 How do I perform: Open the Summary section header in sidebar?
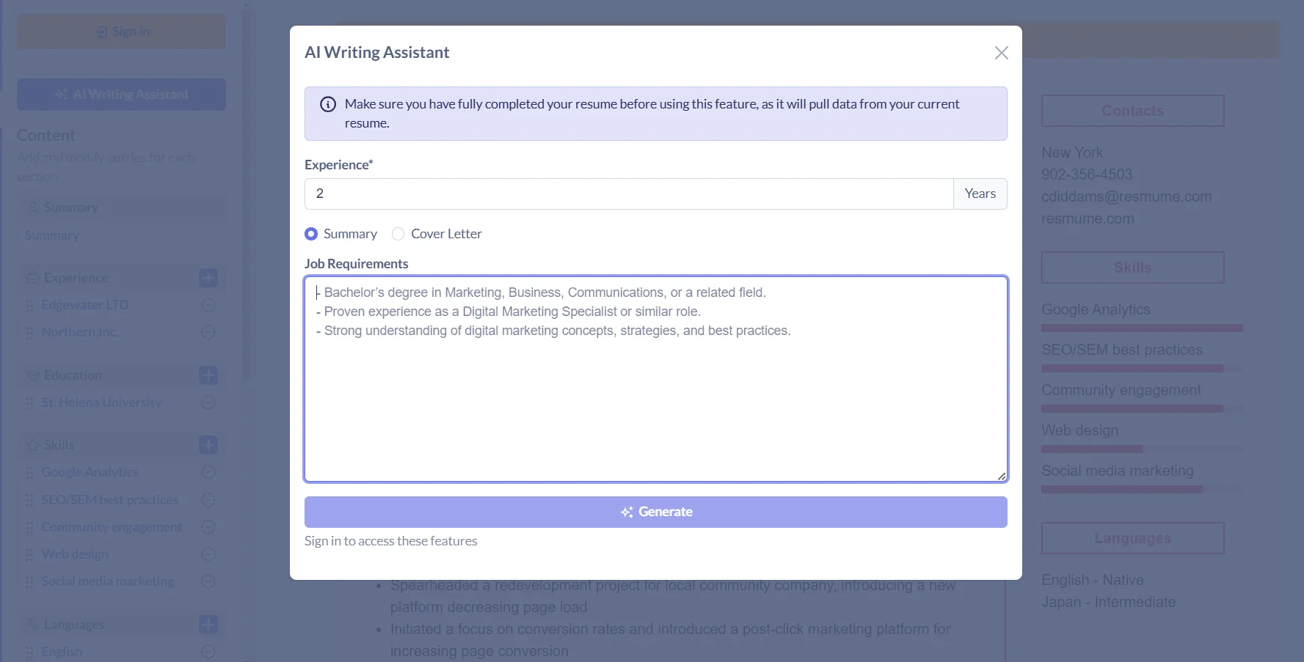click(121, 207)
